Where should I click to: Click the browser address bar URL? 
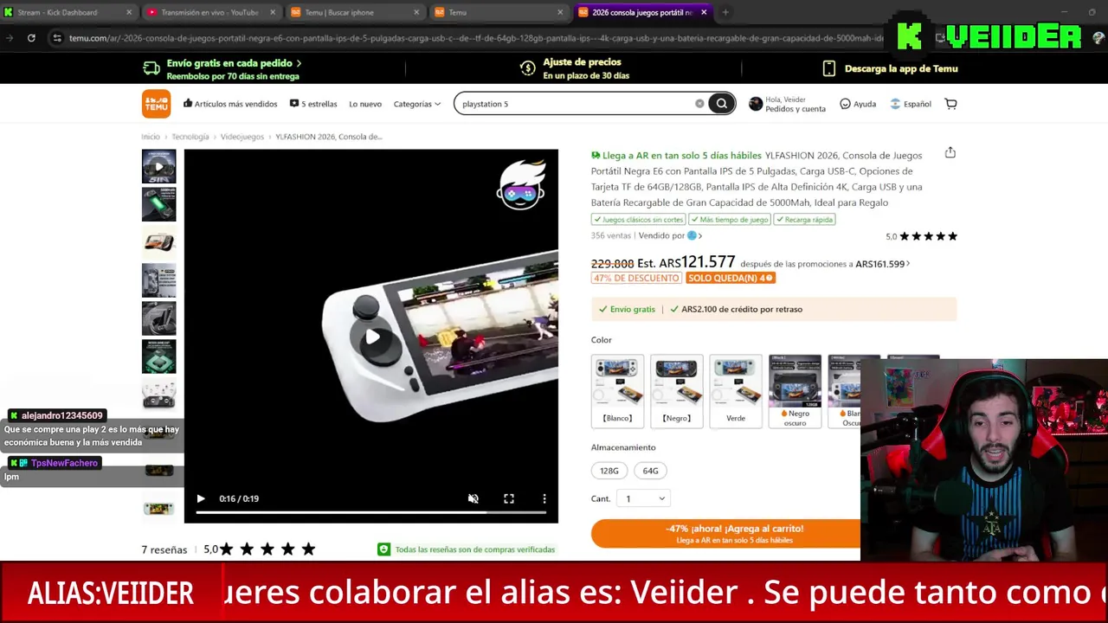[476, 38]
